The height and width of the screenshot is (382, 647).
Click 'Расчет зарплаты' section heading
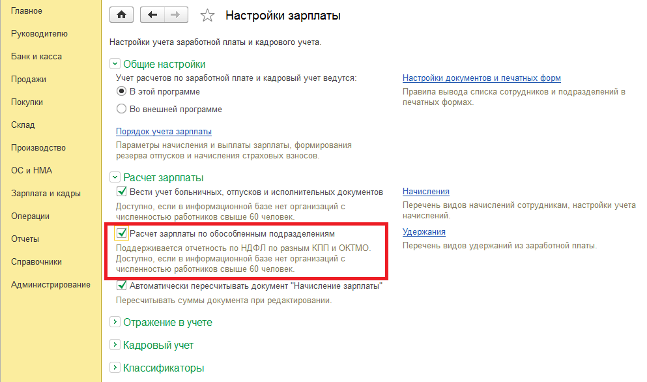(x=164, y=177)
